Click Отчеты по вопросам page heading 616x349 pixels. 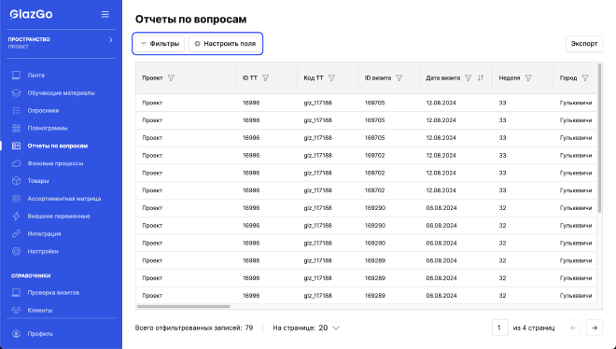191,20
